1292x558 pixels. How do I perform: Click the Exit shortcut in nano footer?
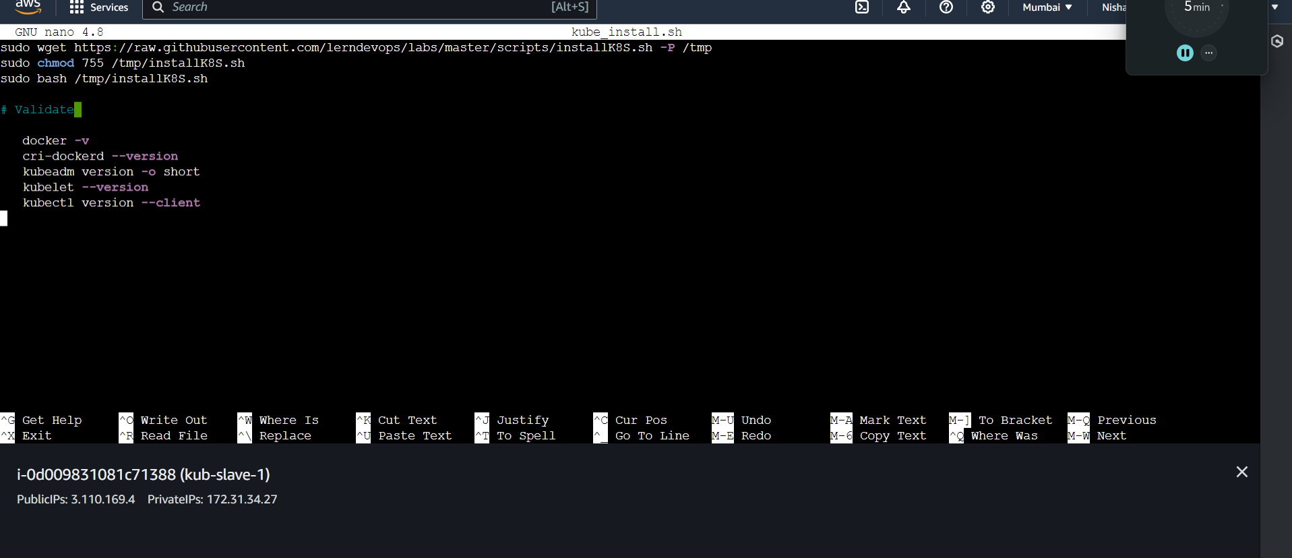click(36, 435)
